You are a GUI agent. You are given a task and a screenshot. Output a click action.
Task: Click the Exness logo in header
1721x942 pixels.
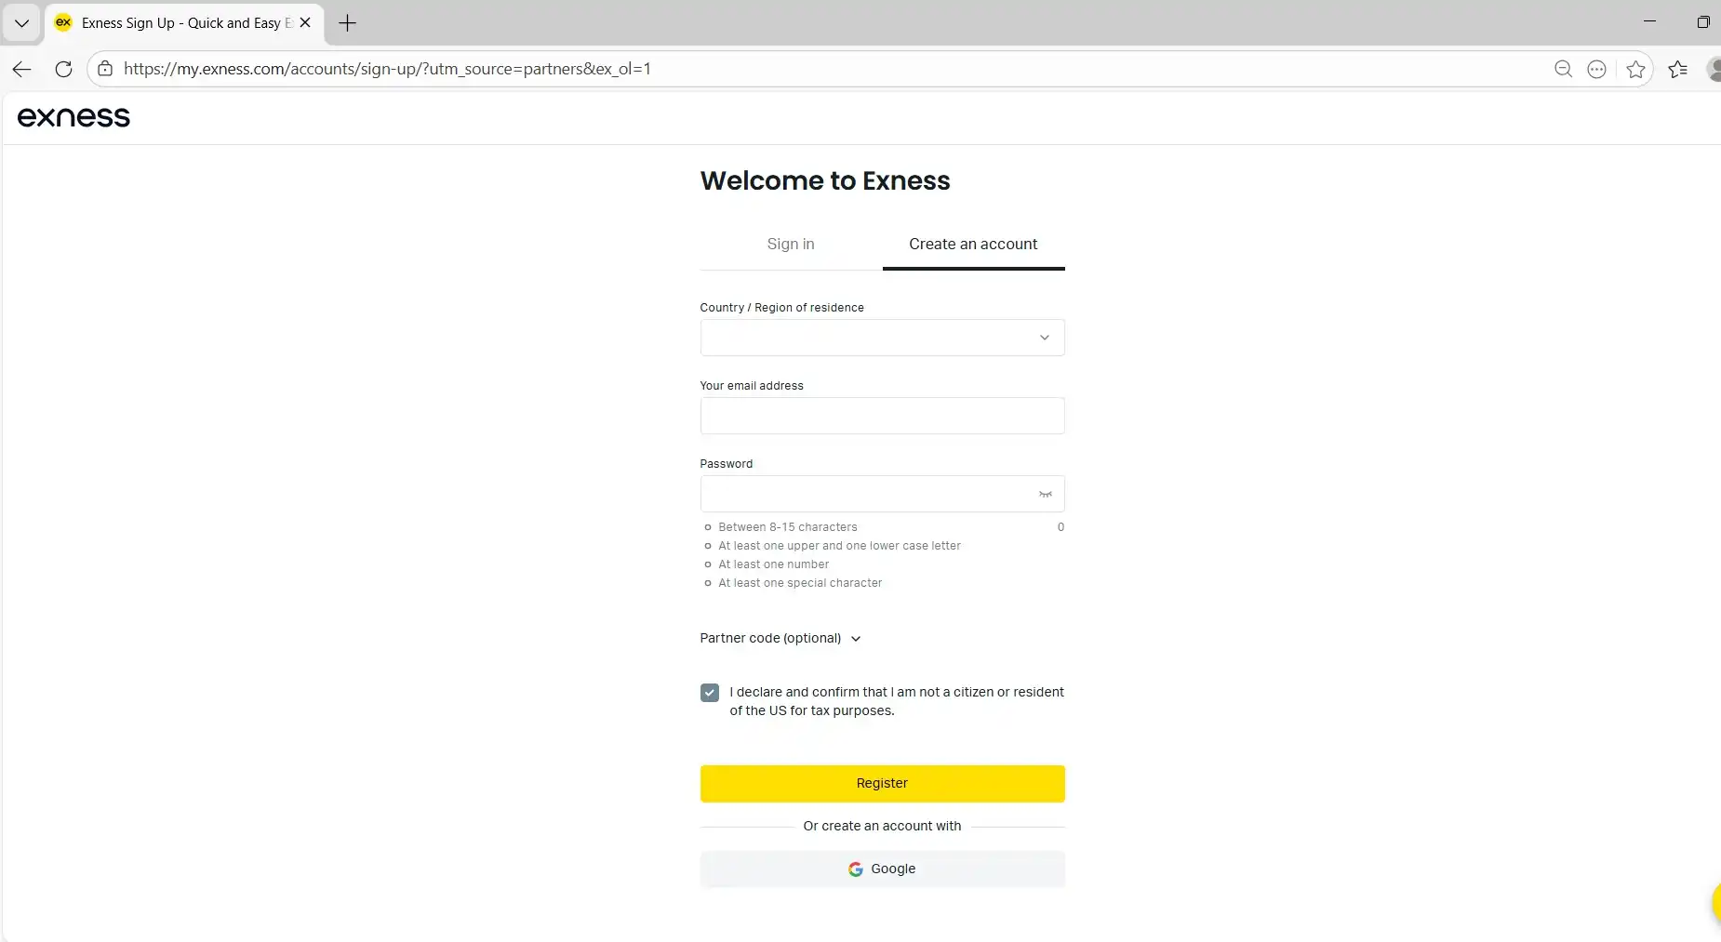pos(73,117)
